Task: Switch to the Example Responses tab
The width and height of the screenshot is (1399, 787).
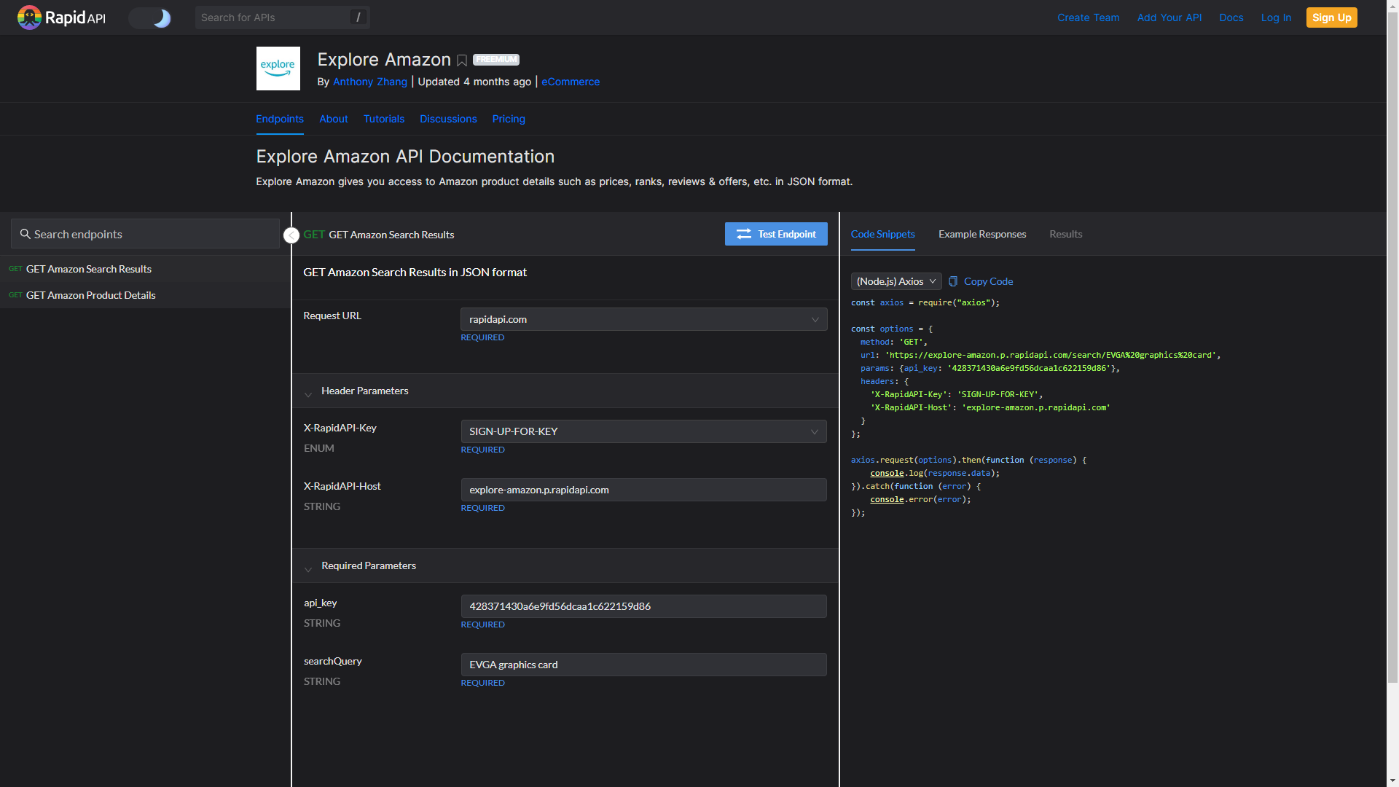Action: (982, 234)
